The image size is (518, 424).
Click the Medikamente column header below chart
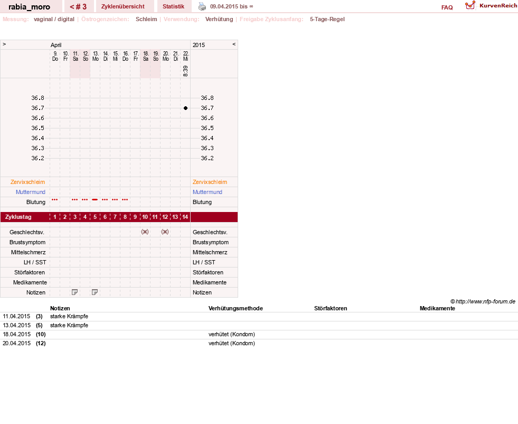(x=437, y=308)
